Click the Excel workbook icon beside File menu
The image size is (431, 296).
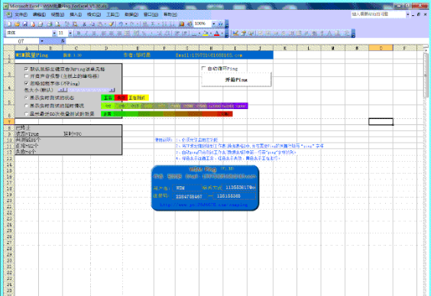[x=8, y=14]
